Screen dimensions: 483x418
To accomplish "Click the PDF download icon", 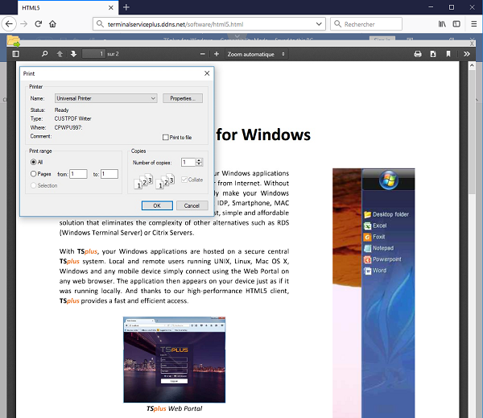I will [433, 54].
